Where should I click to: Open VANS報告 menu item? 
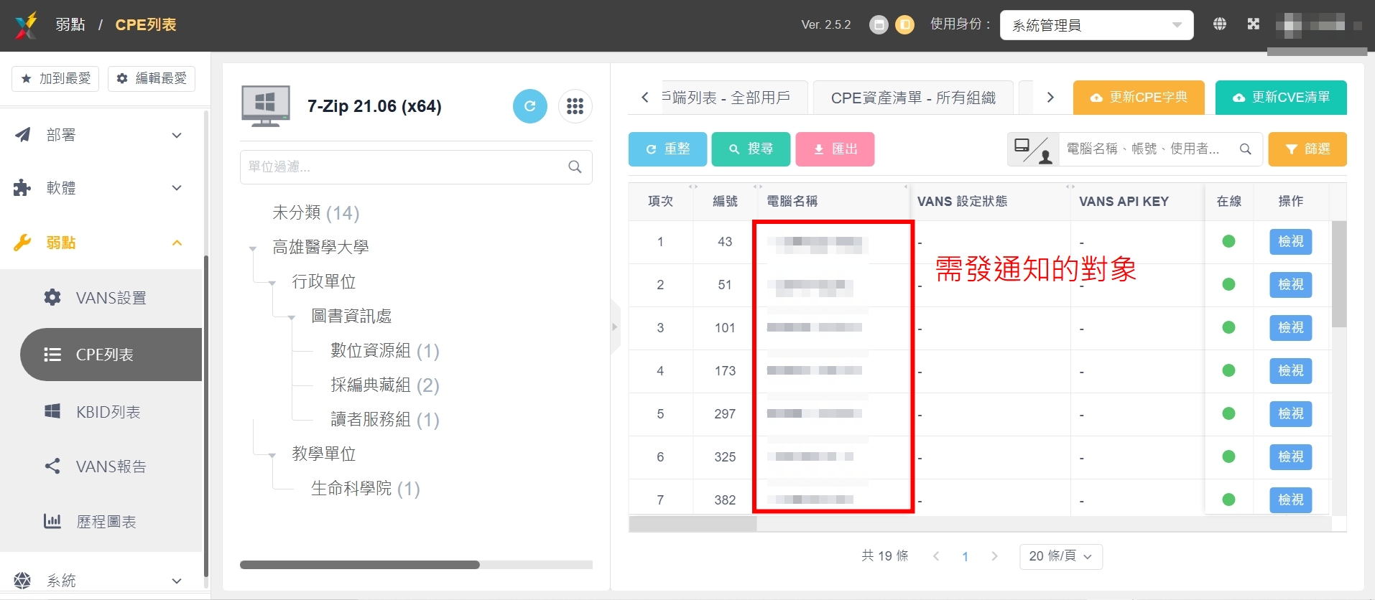111,467
